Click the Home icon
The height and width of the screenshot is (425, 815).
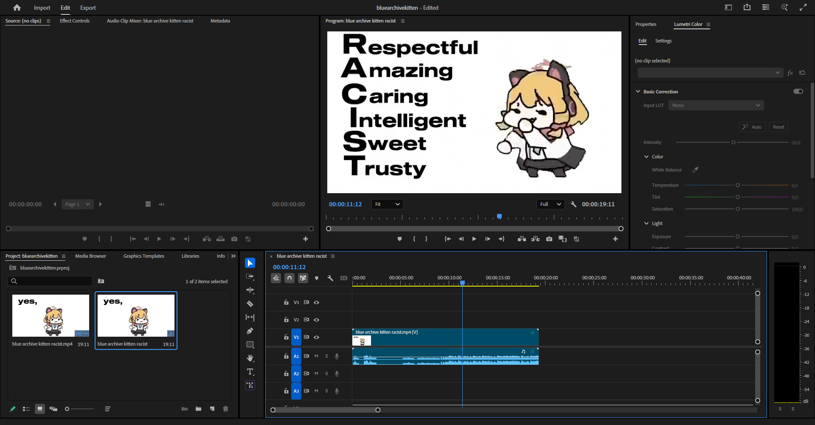17,8
